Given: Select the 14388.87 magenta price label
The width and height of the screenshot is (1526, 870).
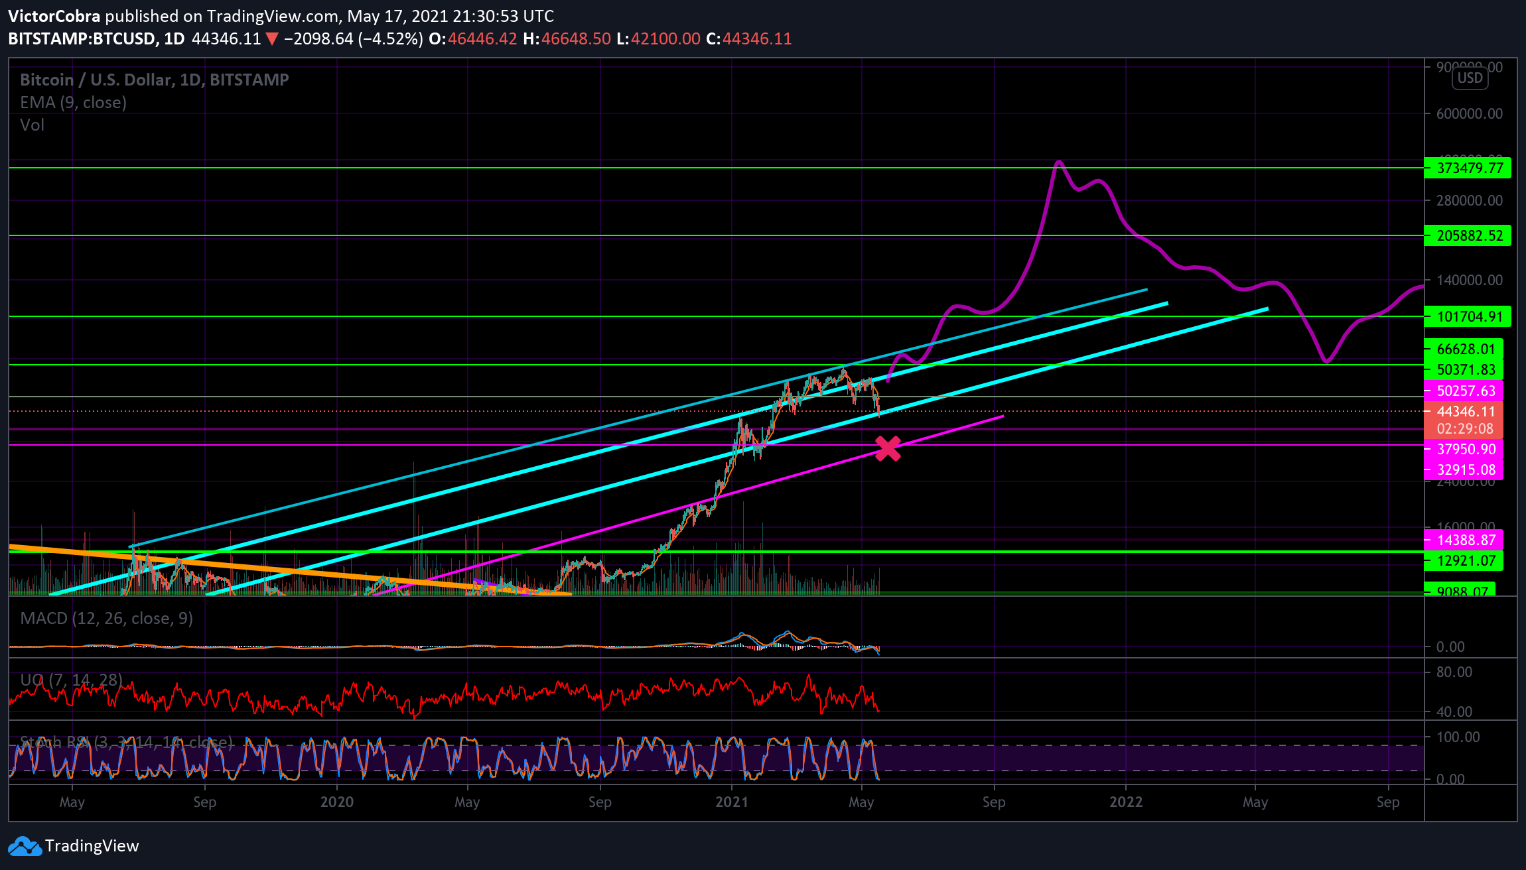Looking at the screenshot, I should (1464, 540).
